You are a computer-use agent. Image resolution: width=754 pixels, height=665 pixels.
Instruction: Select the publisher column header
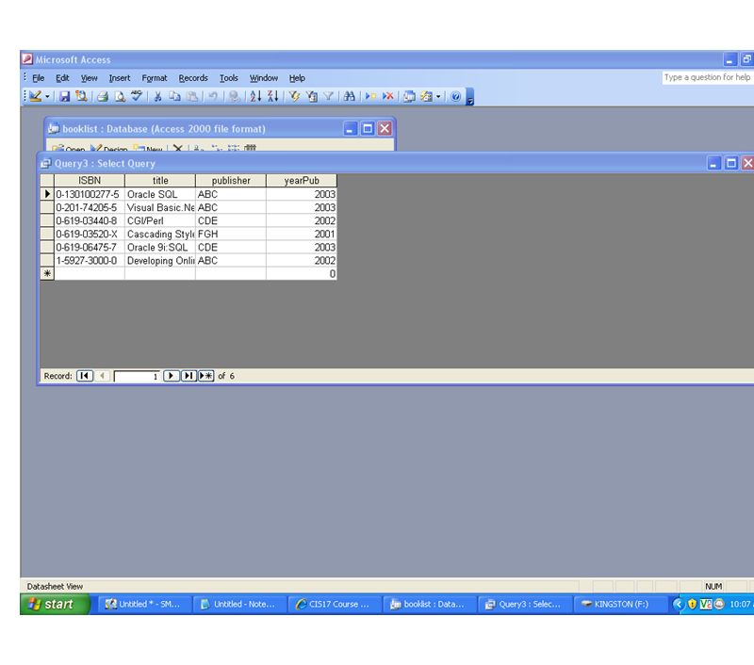[231, 181]
